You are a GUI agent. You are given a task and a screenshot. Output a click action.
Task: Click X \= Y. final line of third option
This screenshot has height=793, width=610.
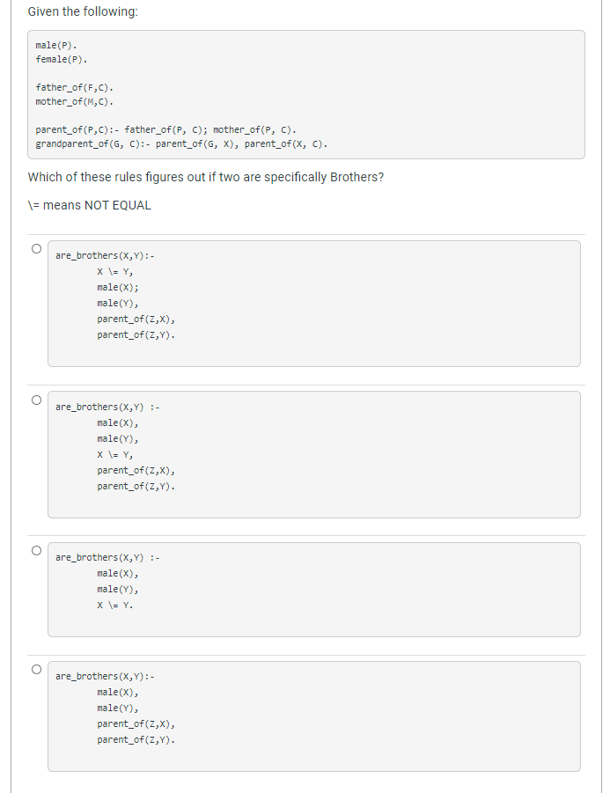(113, 605)
